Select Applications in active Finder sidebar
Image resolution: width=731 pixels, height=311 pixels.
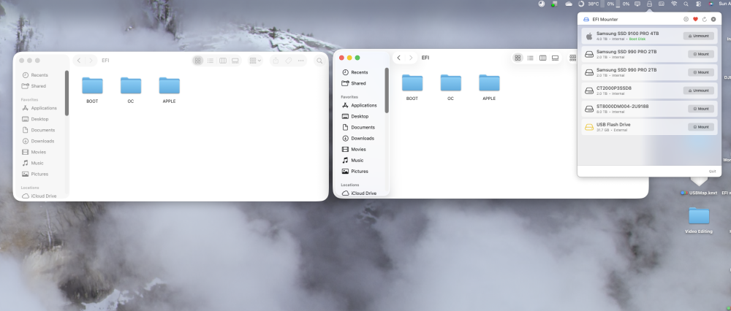[x=363, y=105]
